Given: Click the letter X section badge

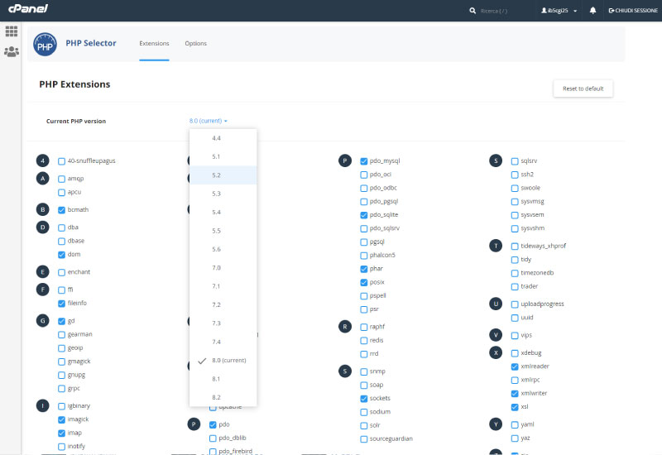Looking at the screenshot, I should pos(496,352).
